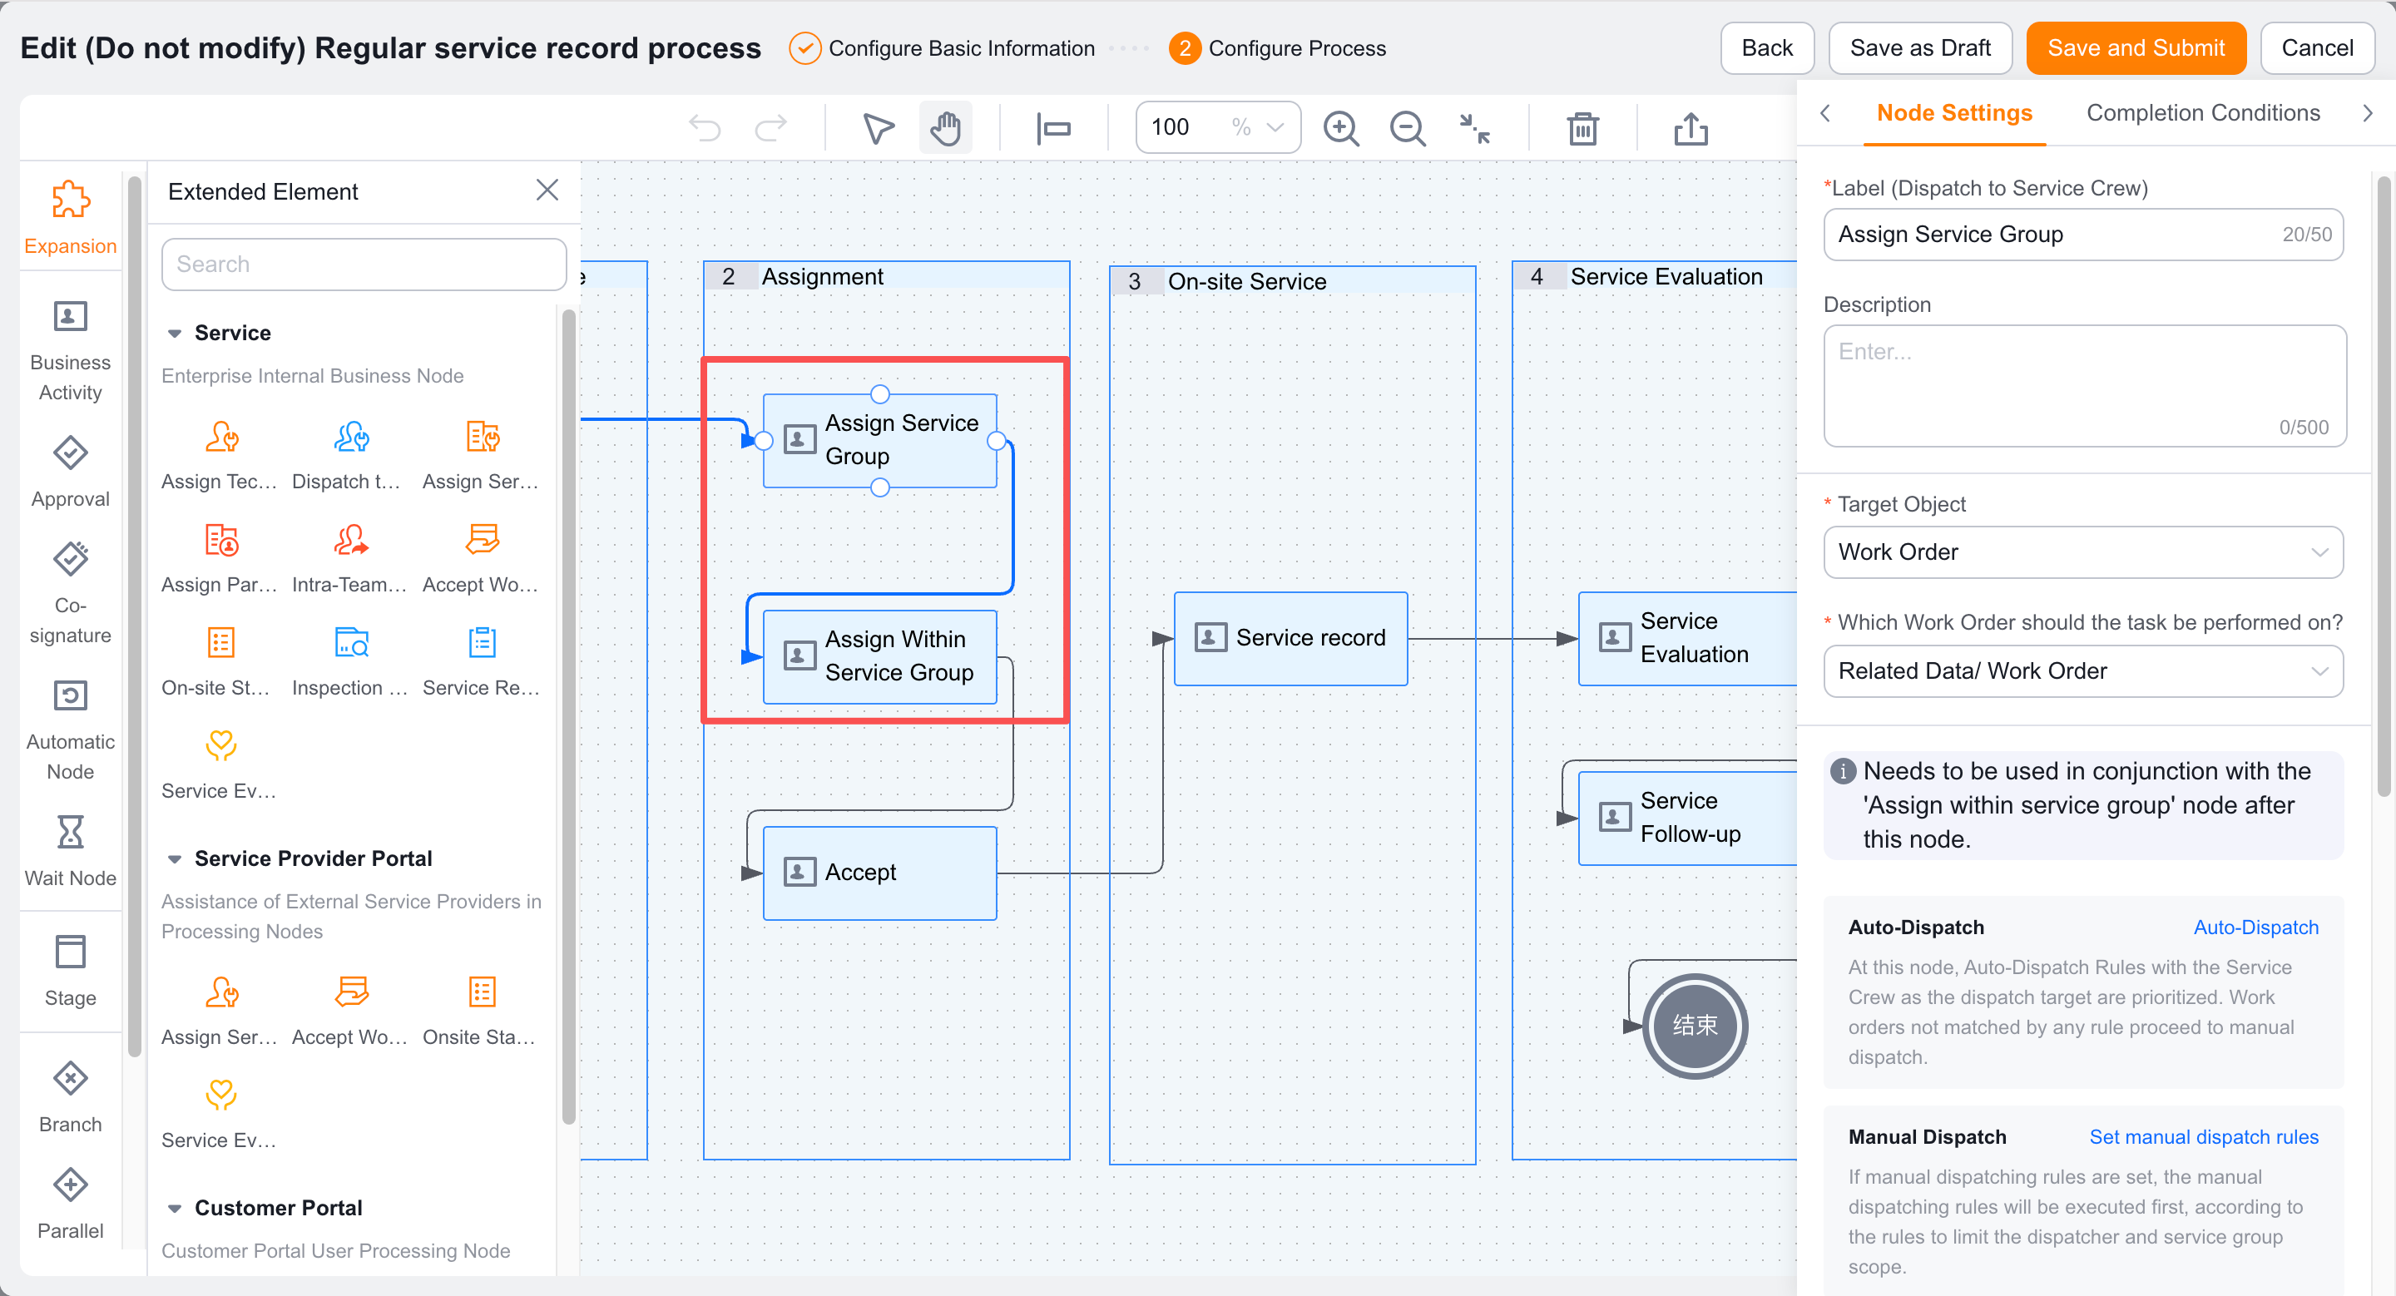
Task: Open the Auto-Dispatch link
Action: tap(2255, 927)
